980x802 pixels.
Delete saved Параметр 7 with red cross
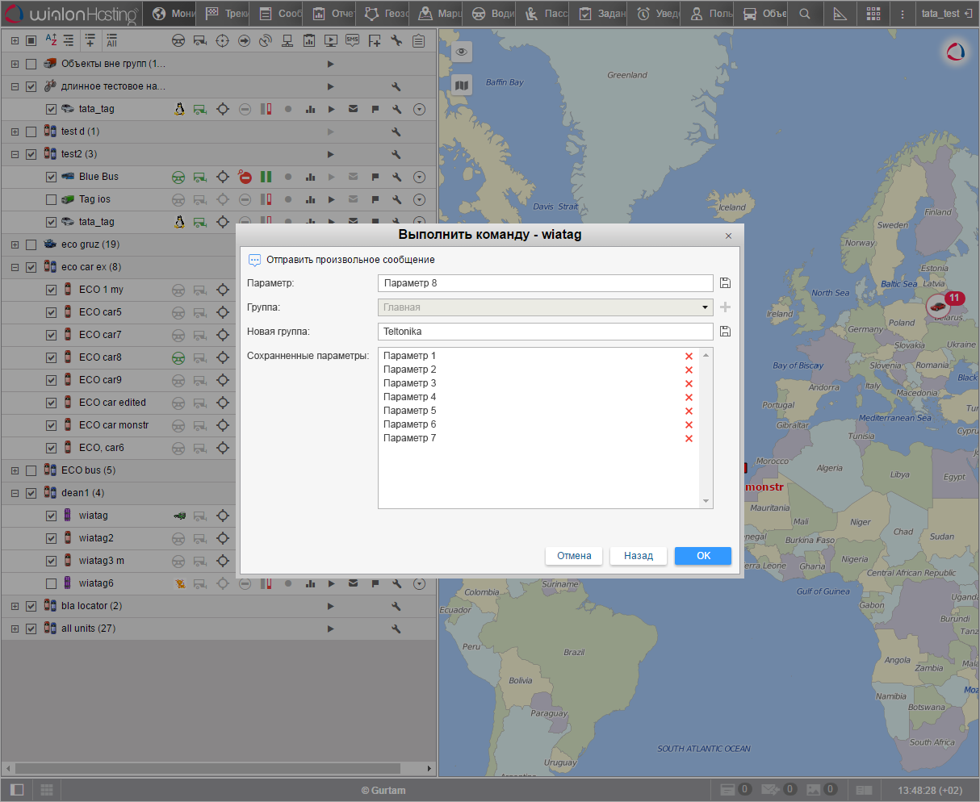689,438
